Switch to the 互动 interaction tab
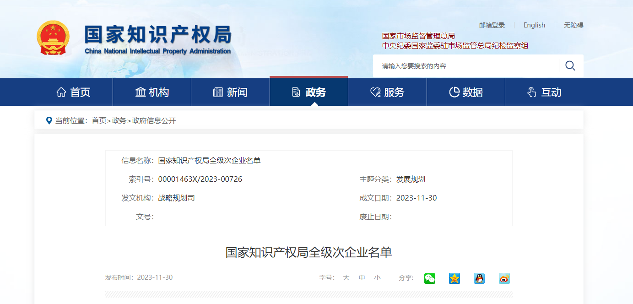This screenshot has height=304, width=633. [x=544, y=92]
